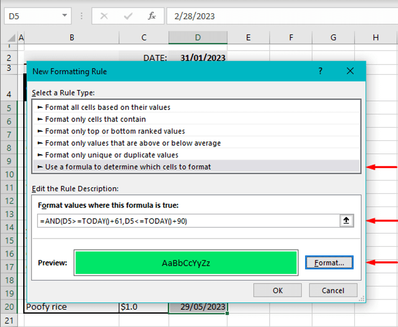Open the Format... button
This screenshot has width=398, height=327.
click(x=329, y=263)
